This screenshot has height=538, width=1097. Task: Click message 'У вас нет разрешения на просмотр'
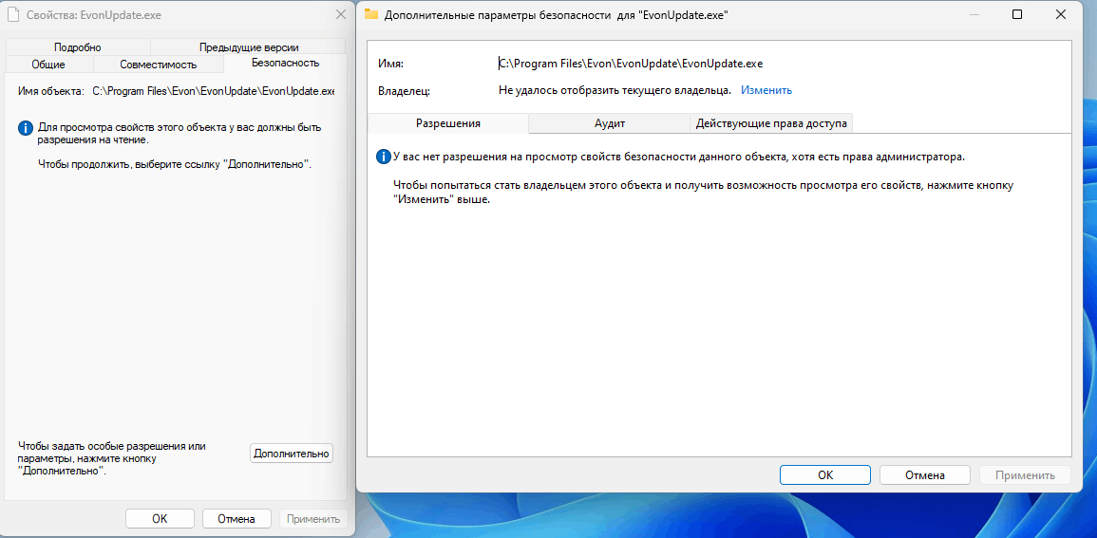coord(679,158)
